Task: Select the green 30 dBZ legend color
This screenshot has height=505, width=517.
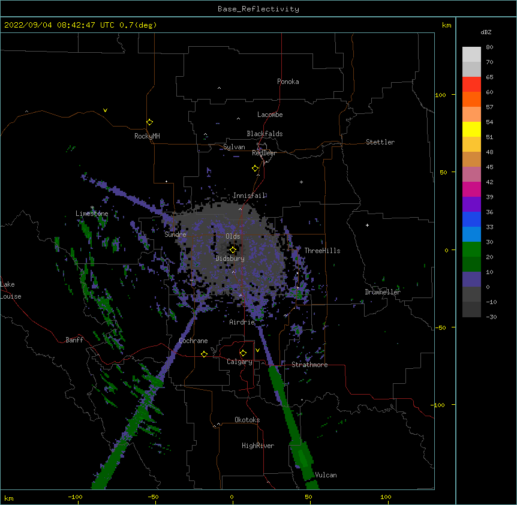Action: [x=471, y=250]
